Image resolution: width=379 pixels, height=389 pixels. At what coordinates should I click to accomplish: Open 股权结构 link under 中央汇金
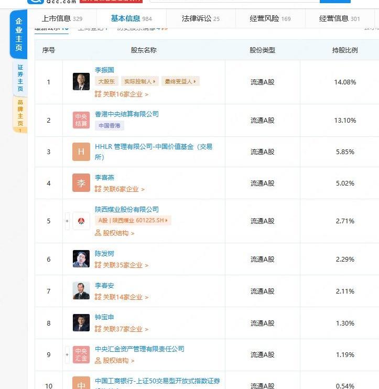pyautogui.click(x=115, y=361)
